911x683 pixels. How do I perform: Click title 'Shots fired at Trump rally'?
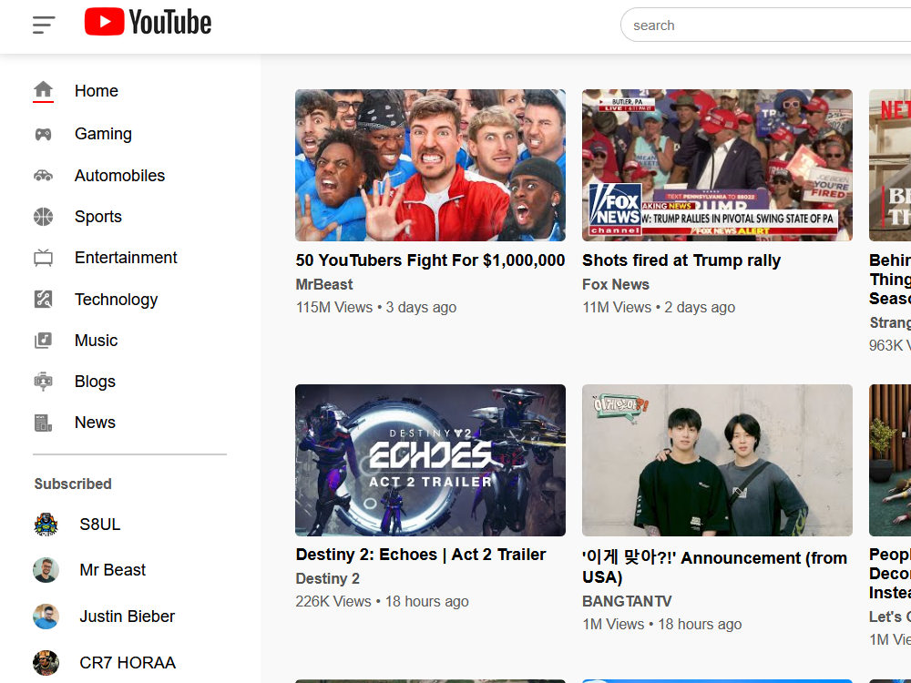point(681,260)
